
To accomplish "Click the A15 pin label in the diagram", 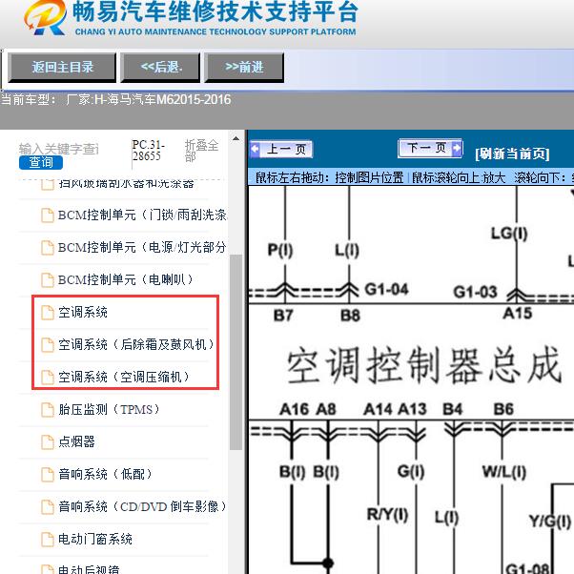I will (517, 314).
